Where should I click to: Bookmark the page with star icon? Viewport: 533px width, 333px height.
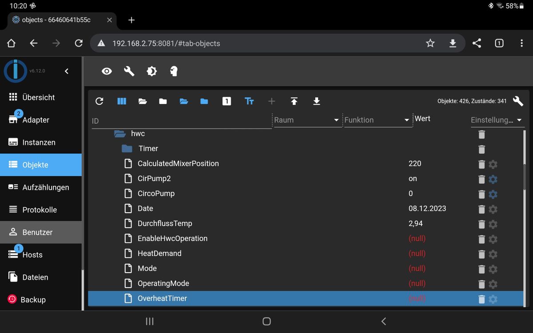pyautogui.click(x=430, y=43)
